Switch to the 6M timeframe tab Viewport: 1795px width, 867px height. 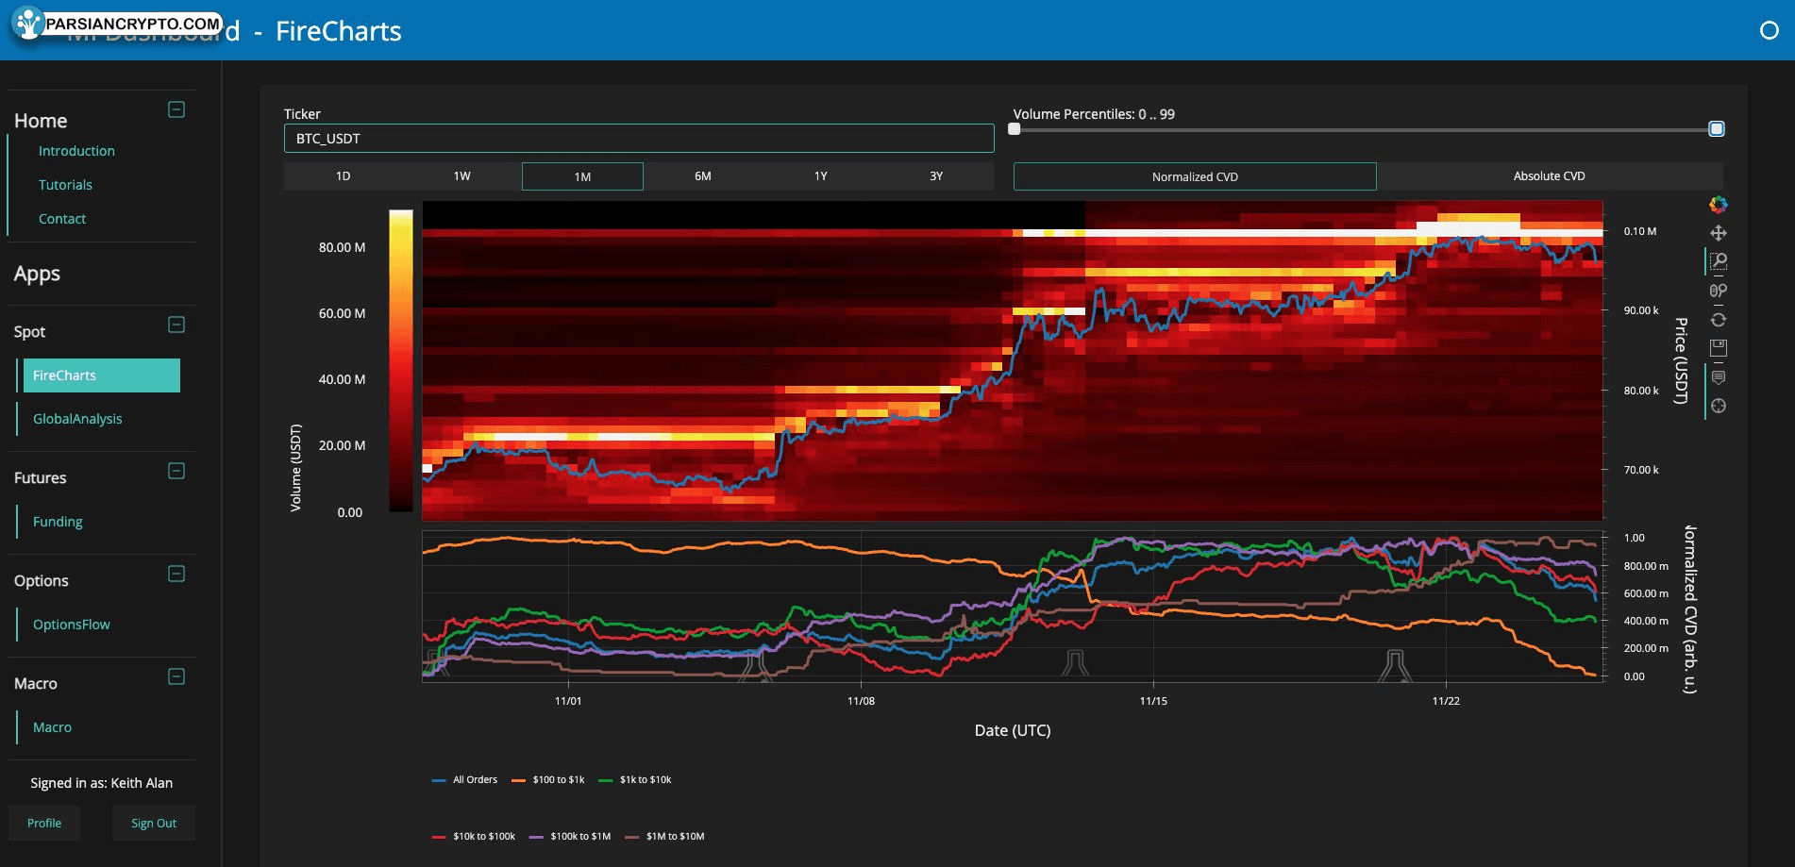(702, 176)
